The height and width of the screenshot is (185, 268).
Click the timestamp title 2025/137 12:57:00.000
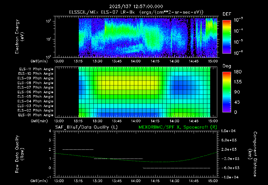pos(136,7)
